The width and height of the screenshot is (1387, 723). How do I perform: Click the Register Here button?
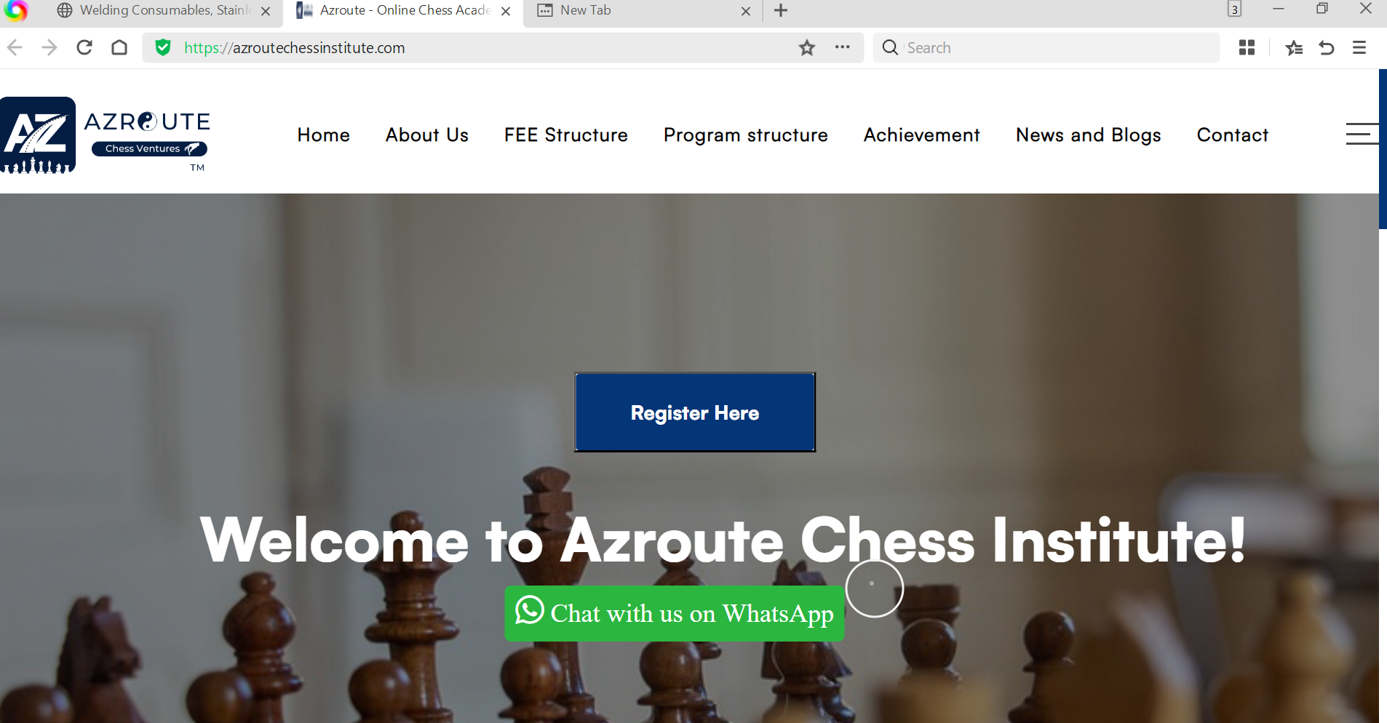tap(695, 412)
